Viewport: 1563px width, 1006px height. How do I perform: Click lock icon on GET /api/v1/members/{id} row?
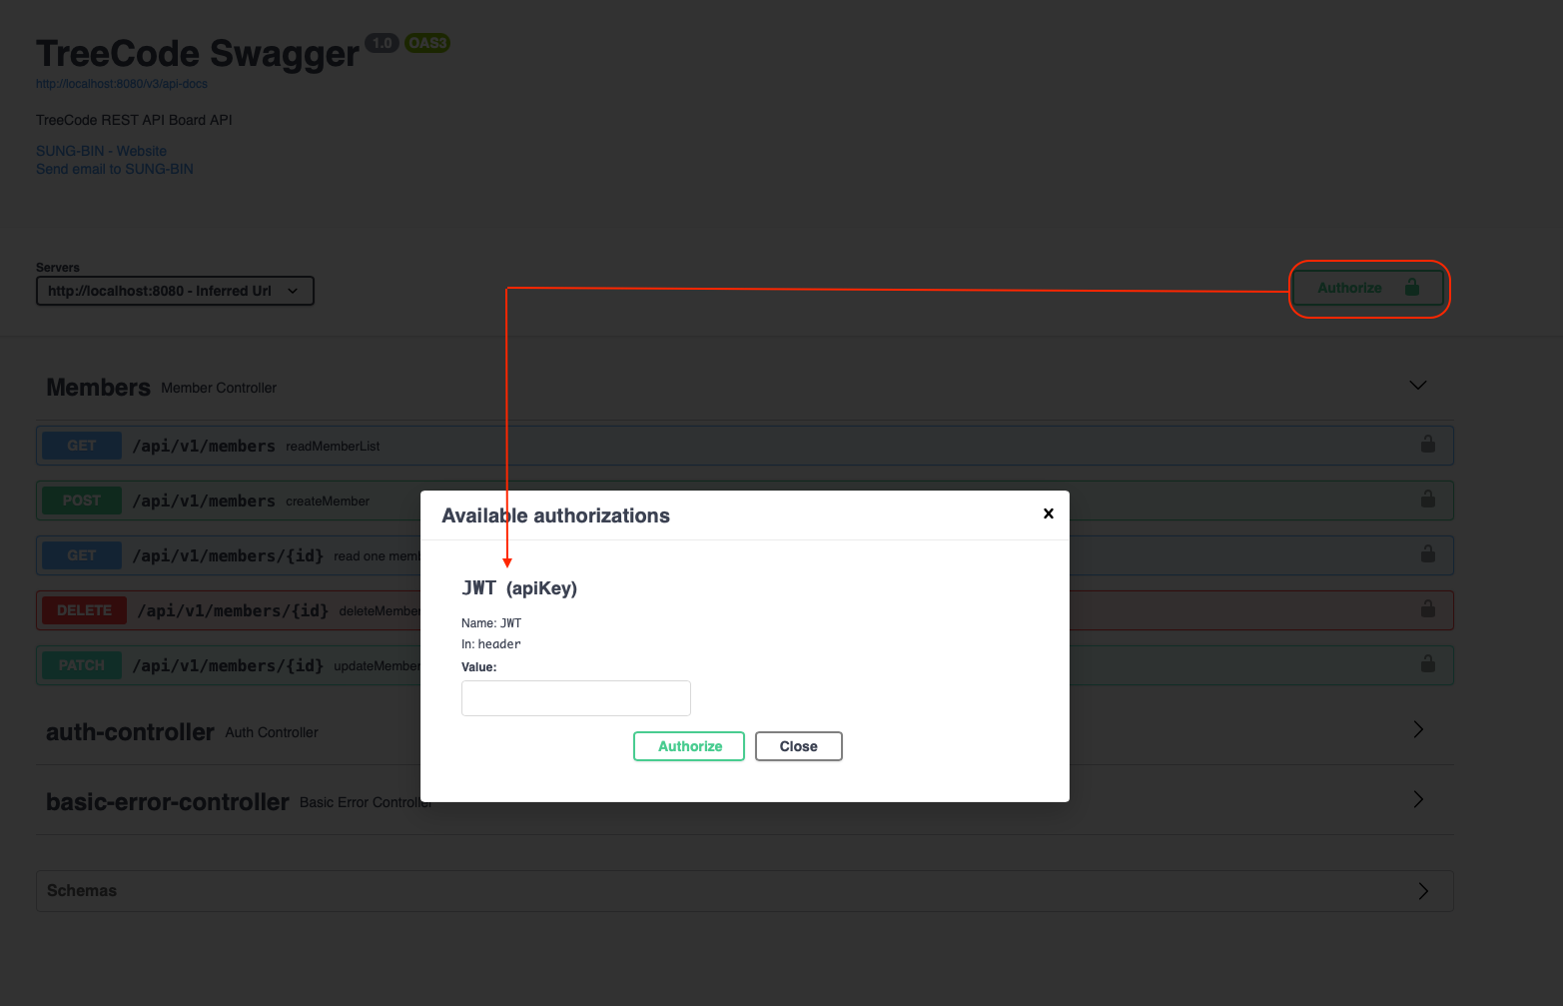click(x=1428, y=553)
